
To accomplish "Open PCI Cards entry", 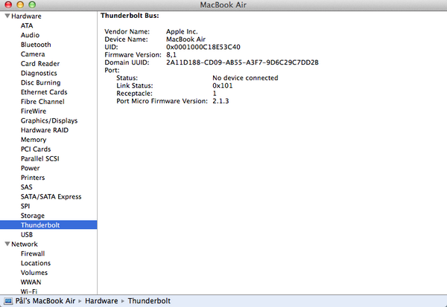I will [x=36, y=149].
